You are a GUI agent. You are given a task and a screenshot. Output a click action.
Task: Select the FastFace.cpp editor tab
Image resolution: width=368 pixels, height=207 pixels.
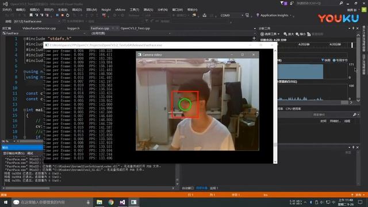pos(100,28)
